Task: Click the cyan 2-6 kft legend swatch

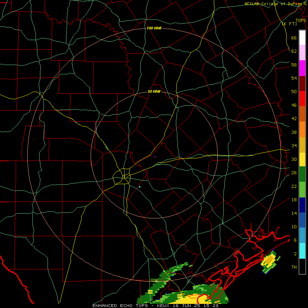Action: tap(302, 251)
